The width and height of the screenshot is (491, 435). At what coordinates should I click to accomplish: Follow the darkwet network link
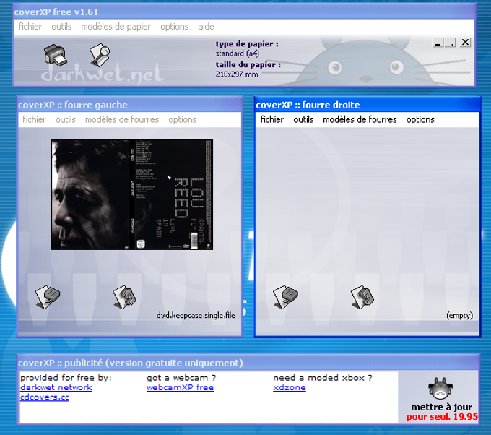click(56, 387)
